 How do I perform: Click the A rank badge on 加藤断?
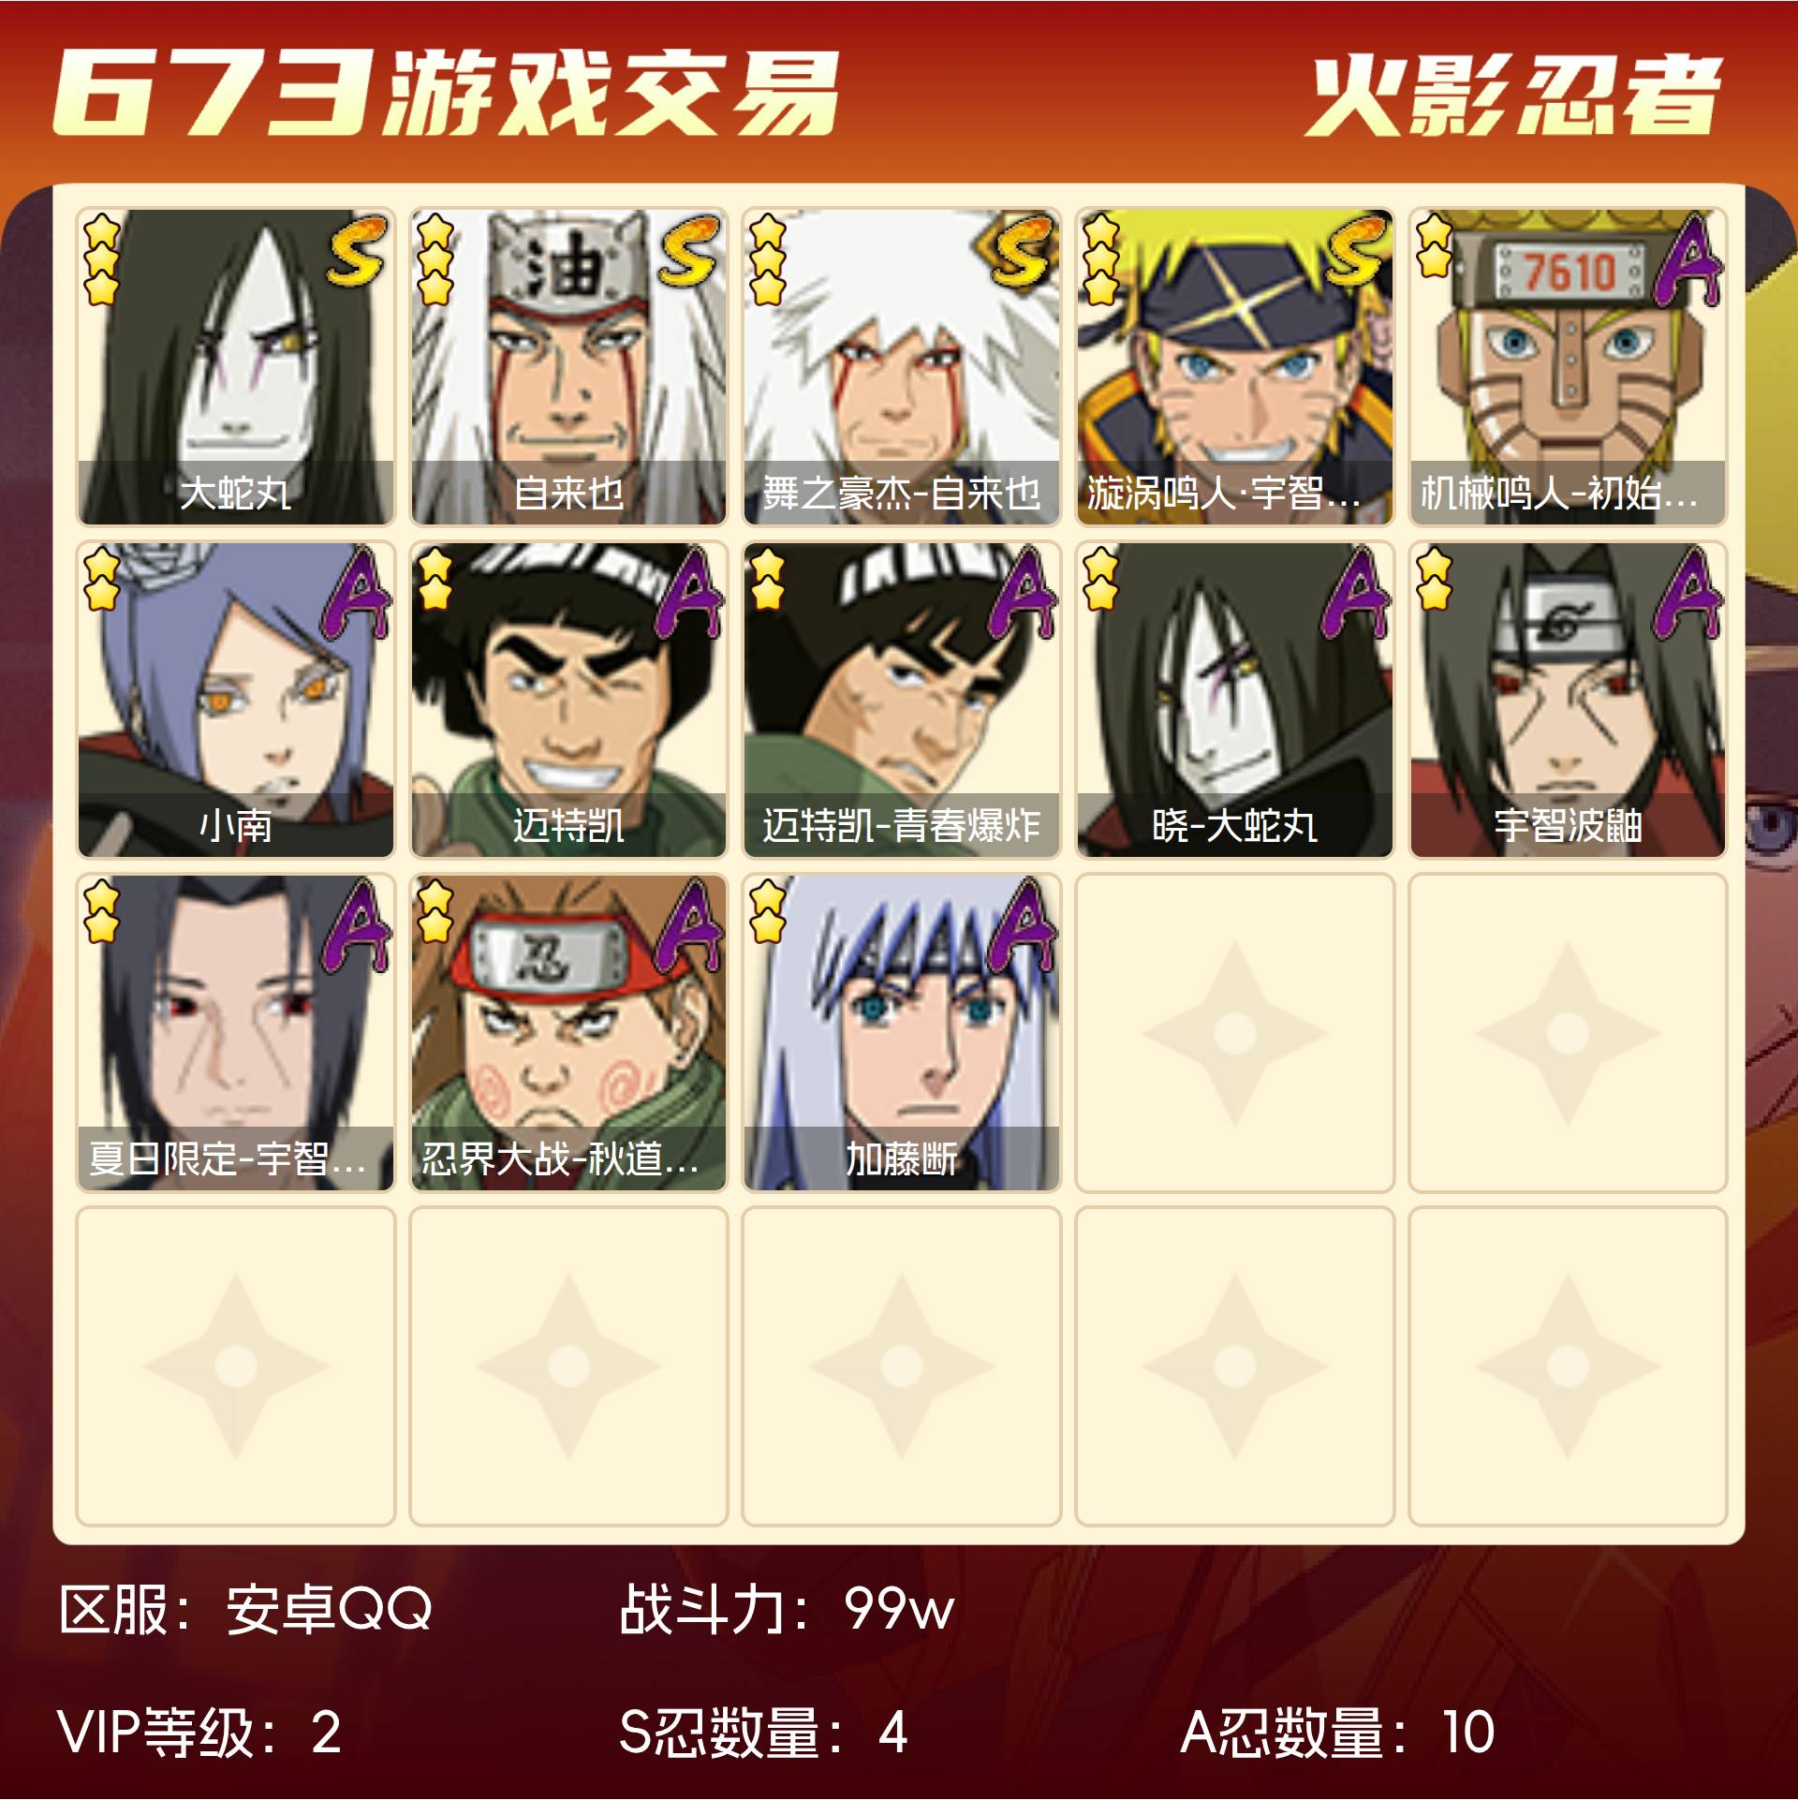1023,925
